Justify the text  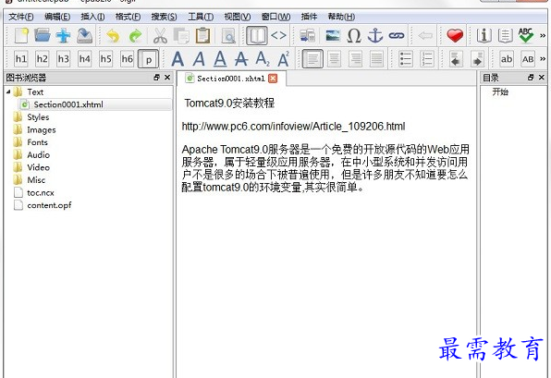coord(376,59)
